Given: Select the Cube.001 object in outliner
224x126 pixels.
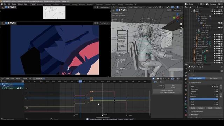Looking at the screenshot, I should [199, 56].
